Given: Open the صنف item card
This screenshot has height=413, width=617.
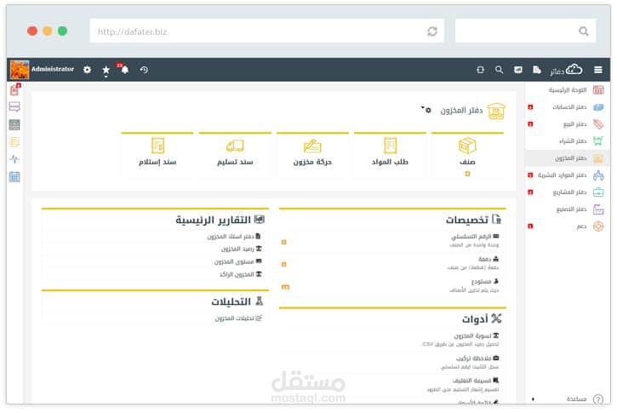Looking at the screenshot, I should point(467,156).
